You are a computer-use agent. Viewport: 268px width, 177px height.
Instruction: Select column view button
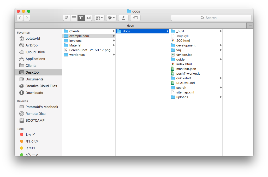point(81,18)
